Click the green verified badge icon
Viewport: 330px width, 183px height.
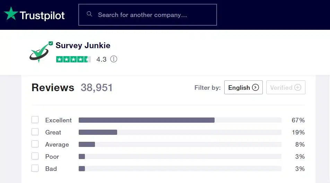[51, 43]
